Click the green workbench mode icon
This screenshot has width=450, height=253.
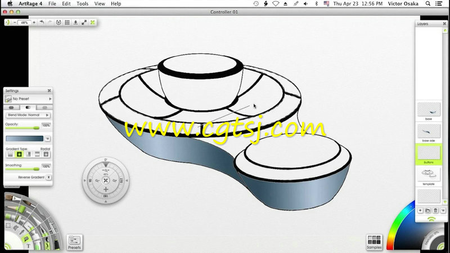click(x=92, y=22)
